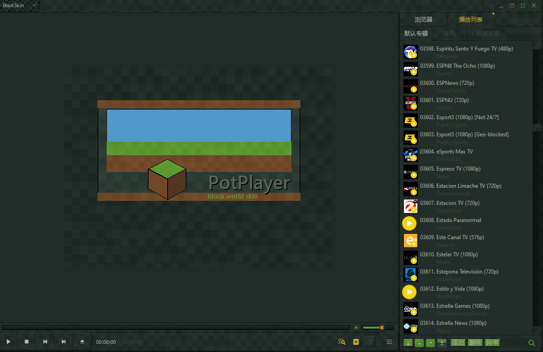
Task: Move selected item to top of playlist
Action: (x=408, y=343)
